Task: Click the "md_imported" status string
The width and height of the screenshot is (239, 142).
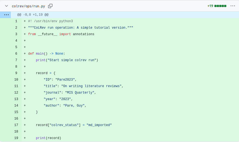Action: (x=99, y=125)
